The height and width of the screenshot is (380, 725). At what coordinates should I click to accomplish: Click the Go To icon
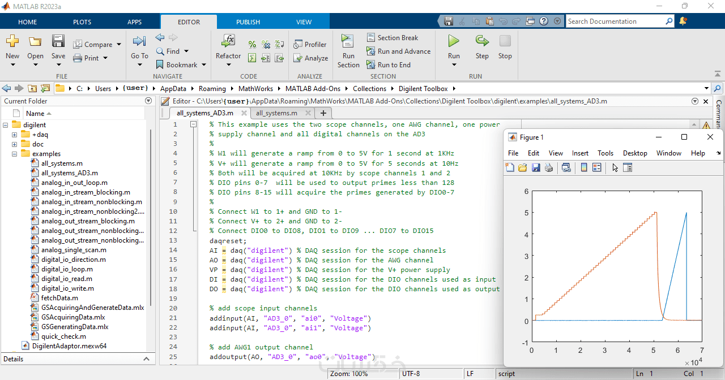[x=139, y=41]
